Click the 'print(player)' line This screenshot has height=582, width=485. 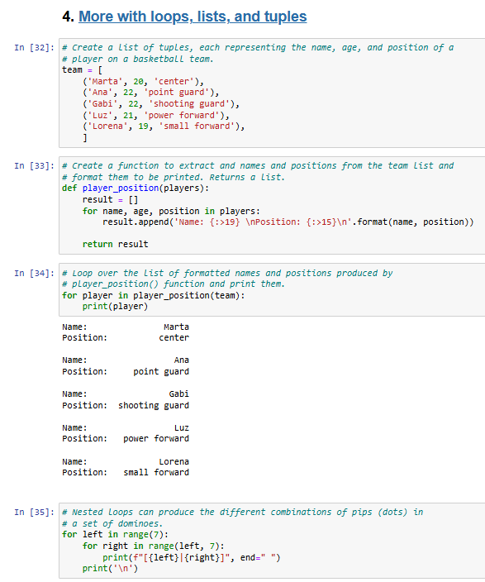pyautogui.click(x=115, y=306)
